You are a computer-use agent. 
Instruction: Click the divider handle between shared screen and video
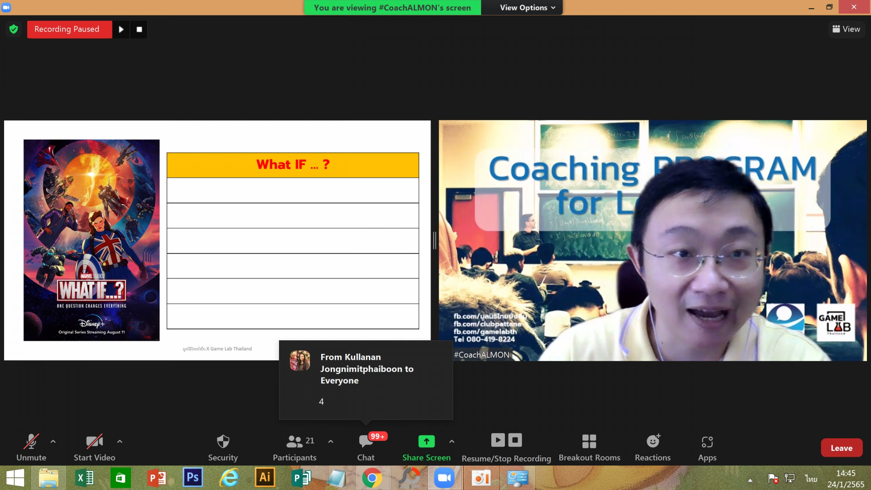click(x=435, y=240)
